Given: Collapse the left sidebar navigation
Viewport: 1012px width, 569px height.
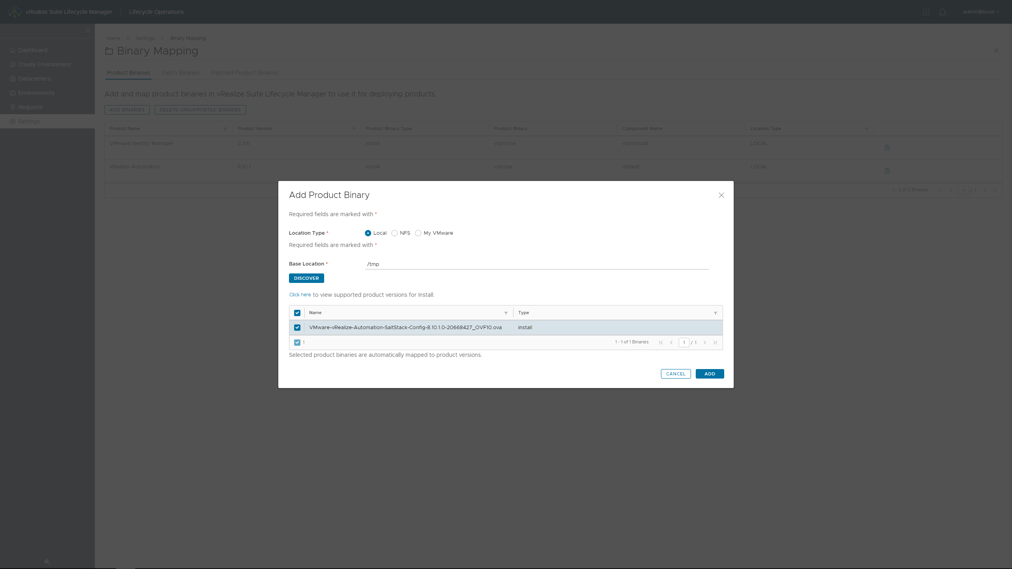Looking at the screenshot, I should coord(88,31).
